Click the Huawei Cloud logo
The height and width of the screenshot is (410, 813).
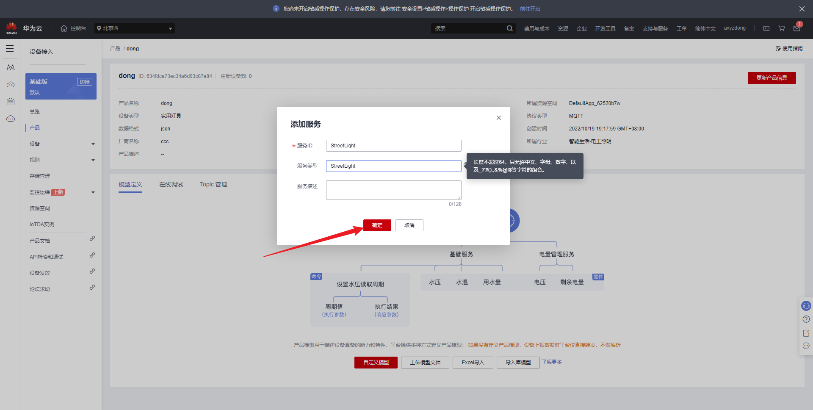click(11, 28)
